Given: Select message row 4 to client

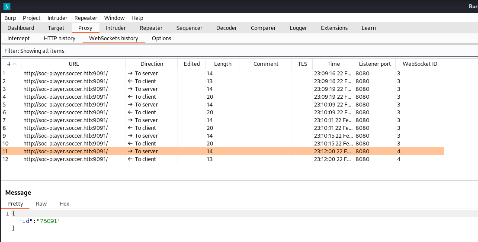Looking at the screenshot, I should pyautogui.click(x=65, y=97).
